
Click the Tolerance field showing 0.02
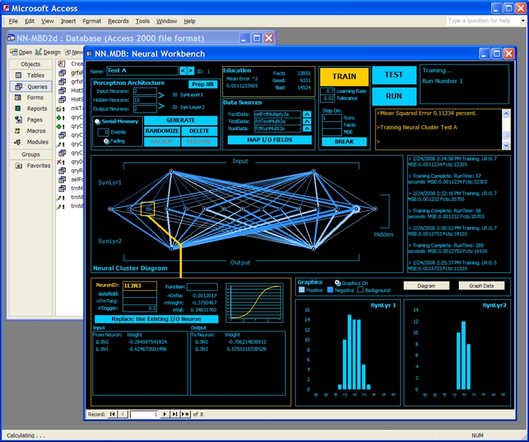coord(328,98)
